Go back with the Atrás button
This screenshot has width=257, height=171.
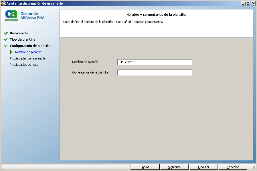(145, 167)
